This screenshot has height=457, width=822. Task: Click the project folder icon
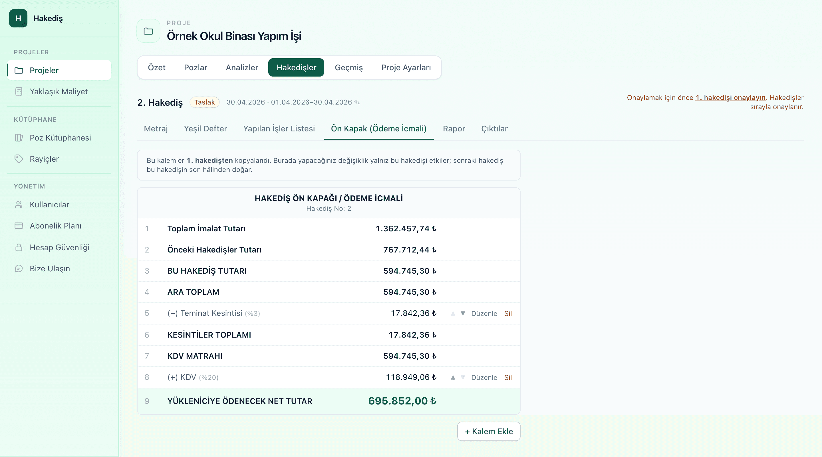click(148, 31)
